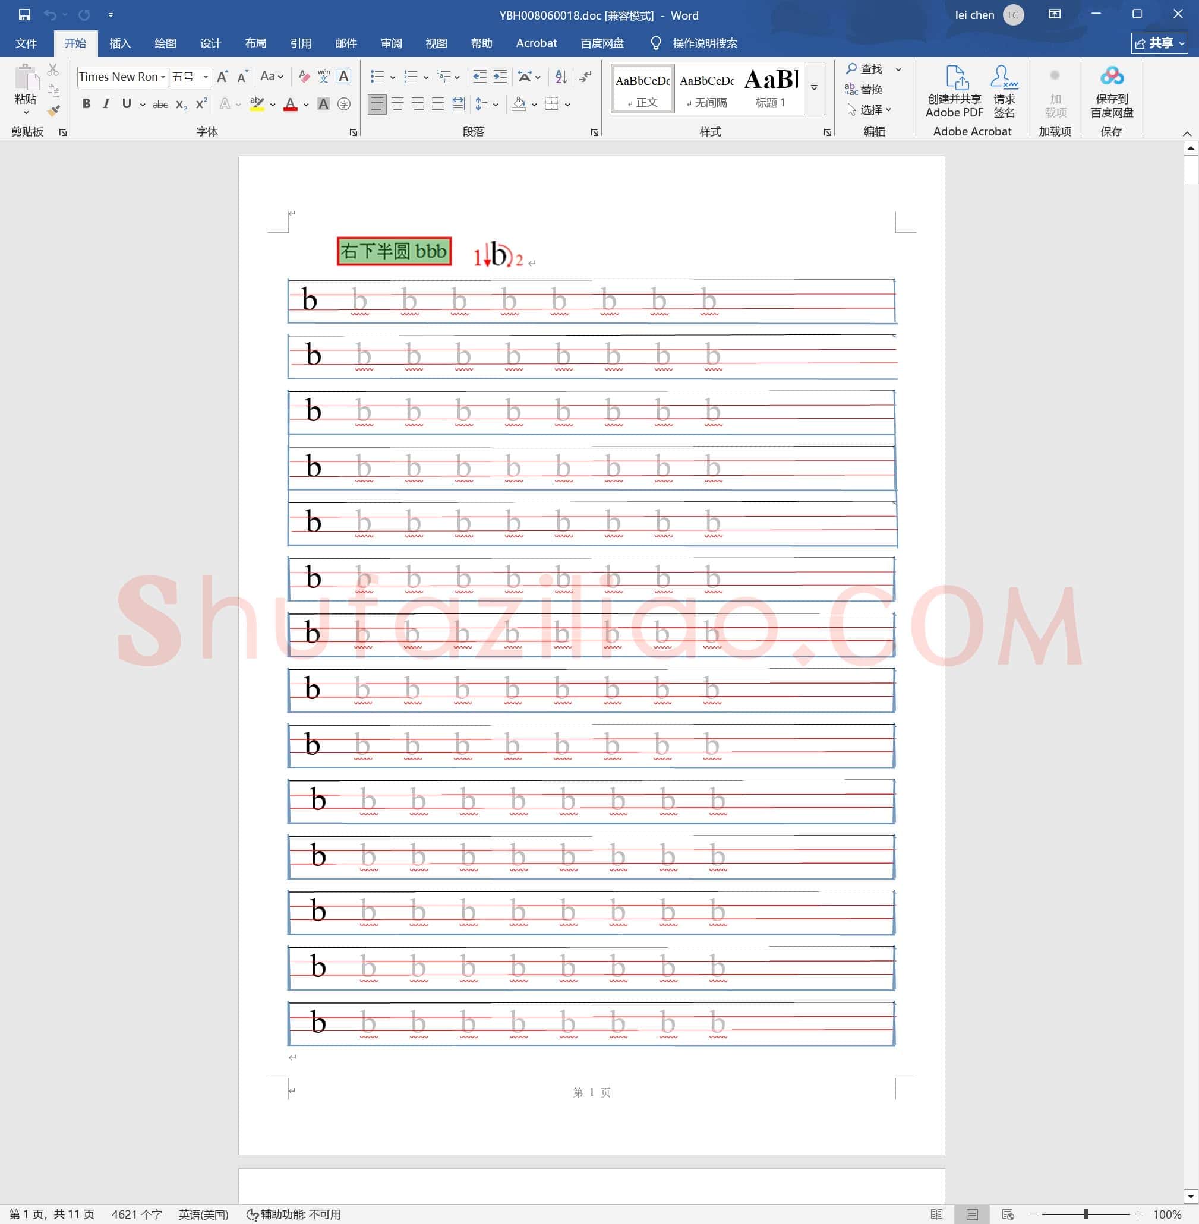Show or hide paragraph marks

click(x=586, y=77)
